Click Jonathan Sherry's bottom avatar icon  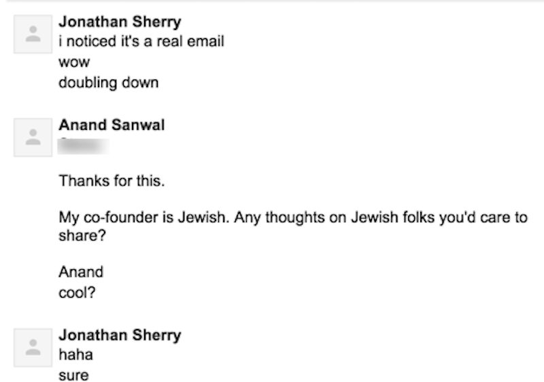coord(33,348)
